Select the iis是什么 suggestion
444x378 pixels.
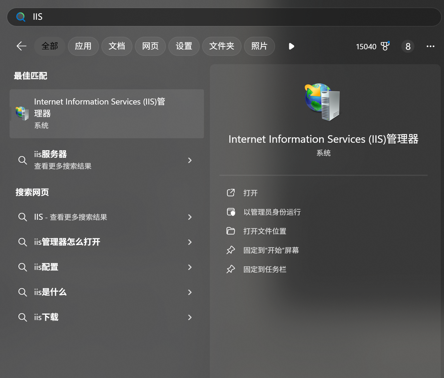(107, 292)
